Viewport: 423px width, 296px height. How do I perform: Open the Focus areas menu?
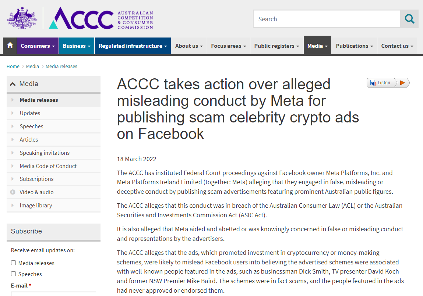coord(229,46)
